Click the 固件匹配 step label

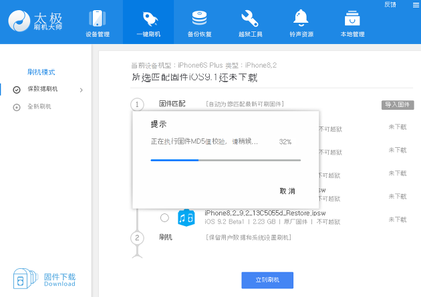click(172, 104)
